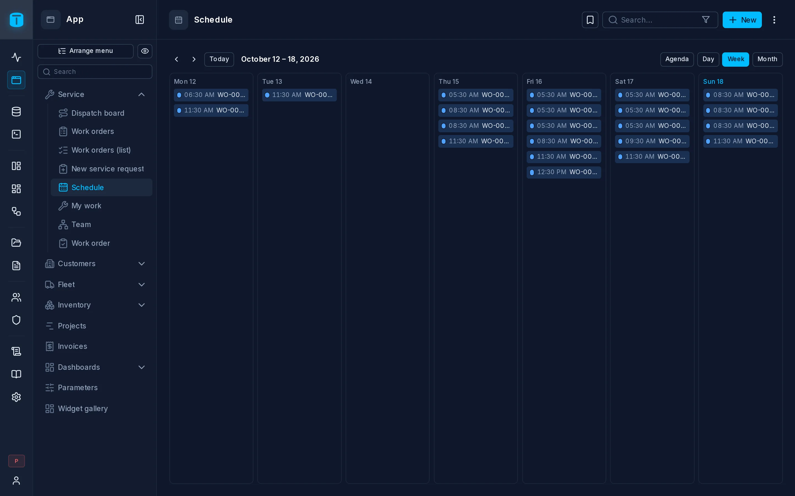Screen dimensions: 795x496
Task: Open the terminal console icon in rail
Action: (x=17, y=134)
